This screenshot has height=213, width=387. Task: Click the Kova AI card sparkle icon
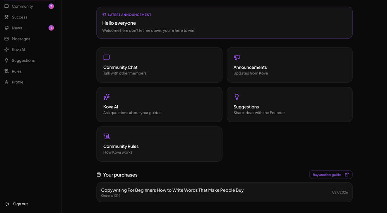[x=107, y=97]
